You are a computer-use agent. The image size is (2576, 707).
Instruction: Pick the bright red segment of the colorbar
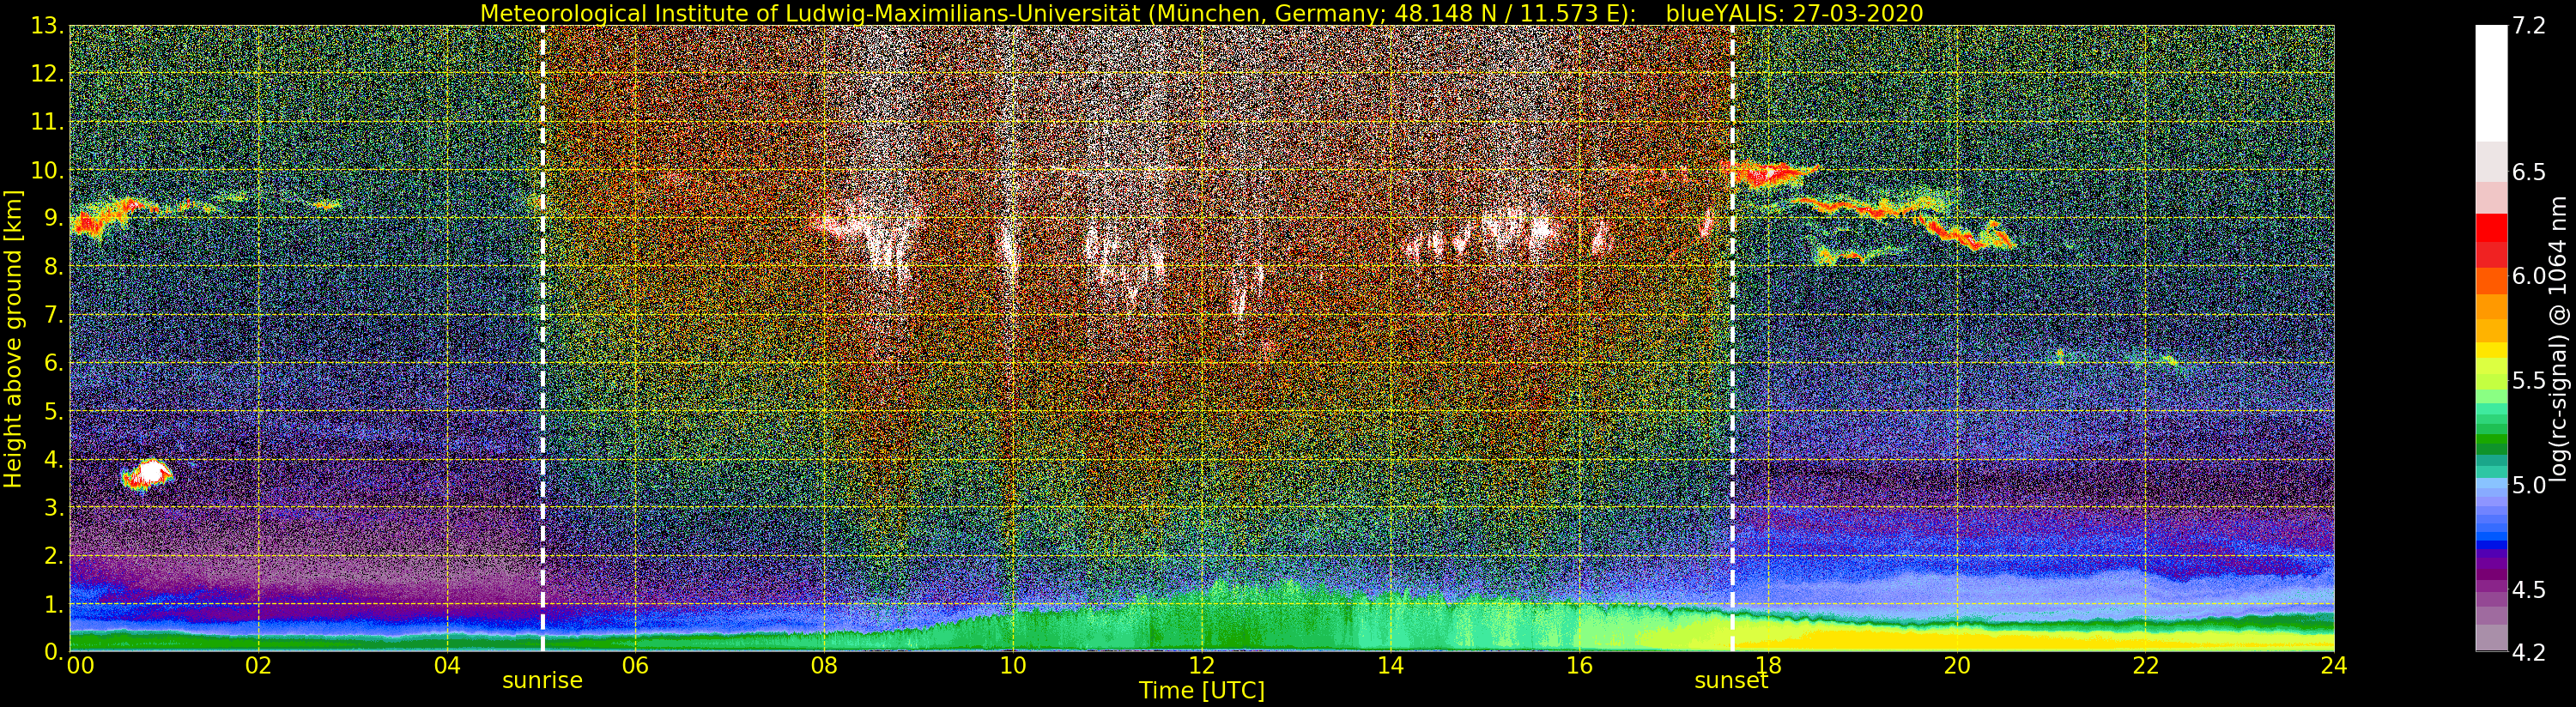pyautogui.click(x=2491, y=228)
